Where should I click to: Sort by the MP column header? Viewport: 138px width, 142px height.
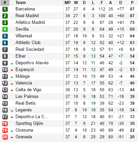coord(68,3)
